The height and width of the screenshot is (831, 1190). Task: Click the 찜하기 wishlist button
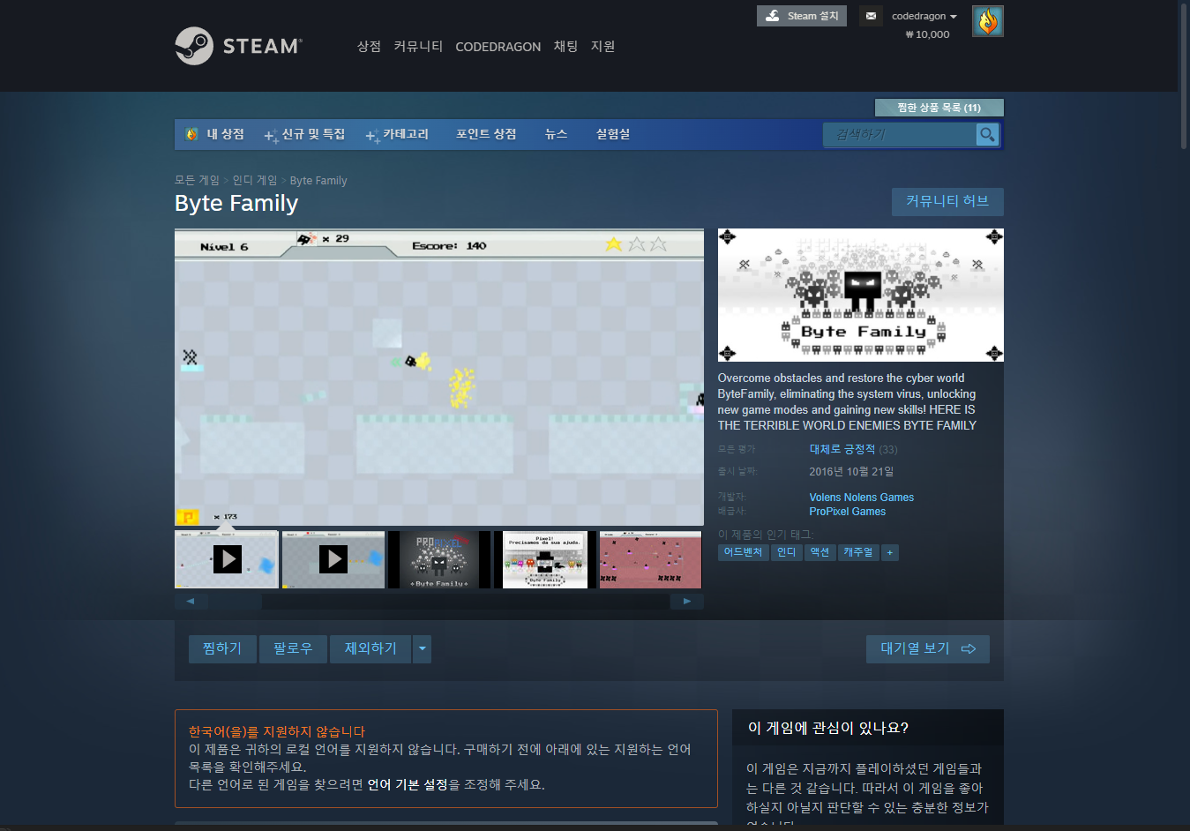pyautogui.click(x=222, y=648)
